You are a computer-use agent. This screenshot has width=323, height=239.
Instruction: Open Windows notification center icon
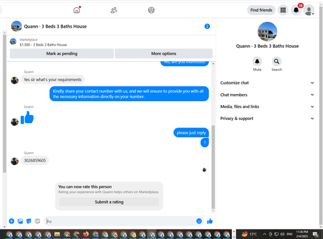coord(316,234)
